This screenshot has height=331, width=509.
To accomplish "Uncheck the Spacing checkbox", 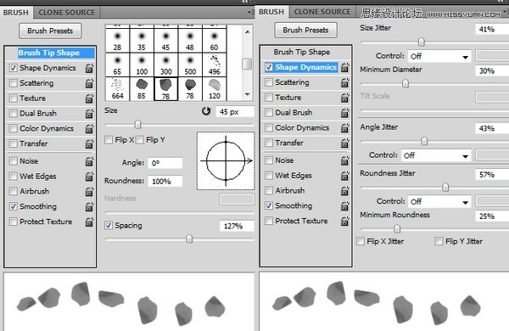I will (x=109, y=226).
